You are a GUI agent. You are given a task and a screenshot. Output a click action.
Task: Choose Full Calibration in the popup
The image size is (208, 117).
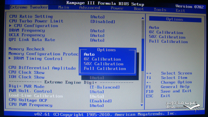click(x=105, y=69)
